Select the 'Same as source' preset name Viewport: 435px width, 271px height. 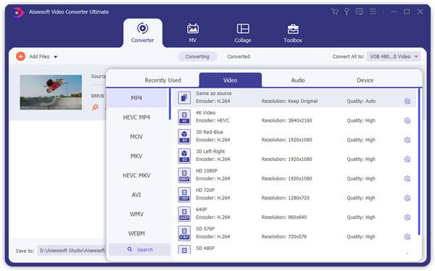click(214, 93)
